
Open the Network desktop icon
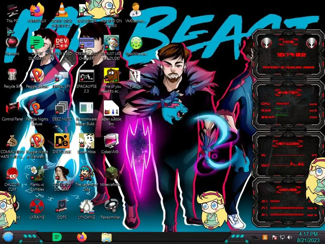tap(12, 46)
